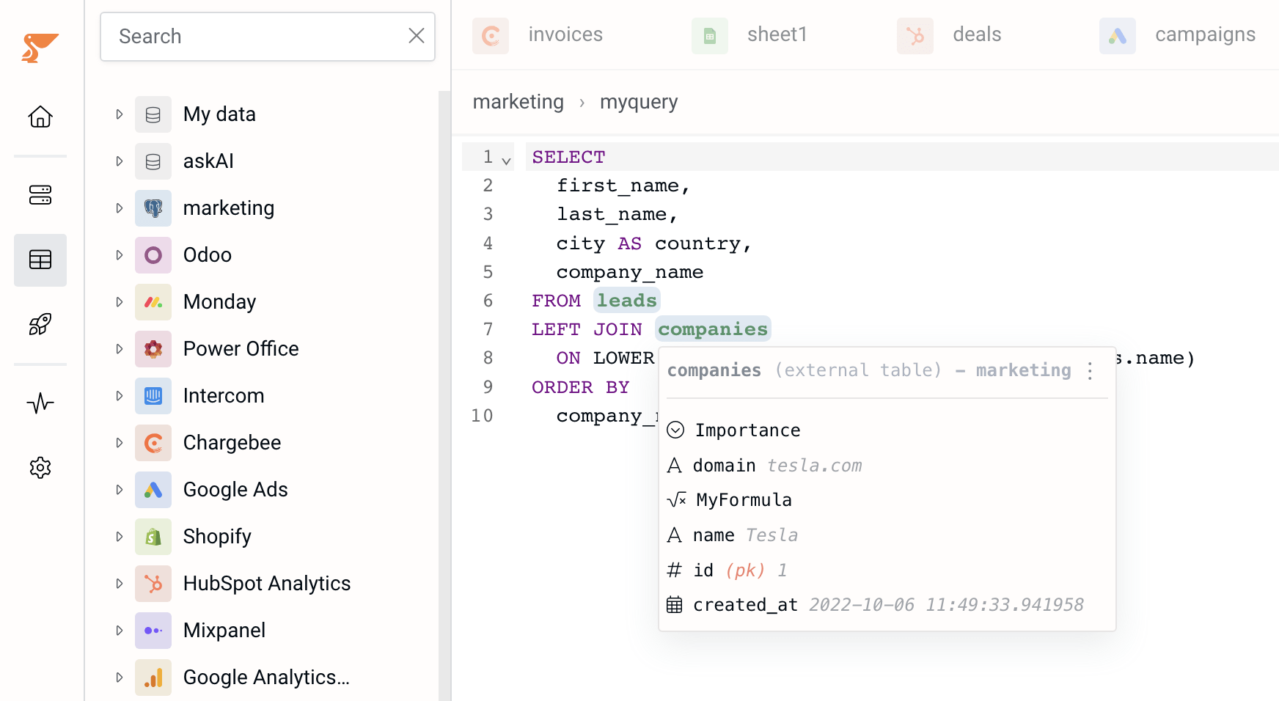
Task: Collapse line 1 using the code fold chevron
Action: pos(506,159)
